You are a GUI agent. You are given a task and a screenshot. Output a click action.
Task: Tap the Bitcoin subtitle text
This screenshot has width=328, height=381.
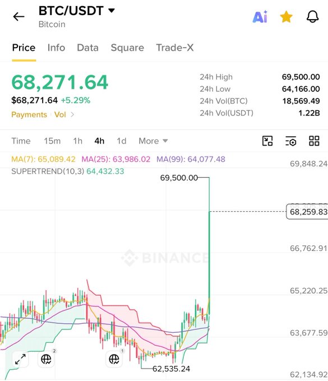52,24
